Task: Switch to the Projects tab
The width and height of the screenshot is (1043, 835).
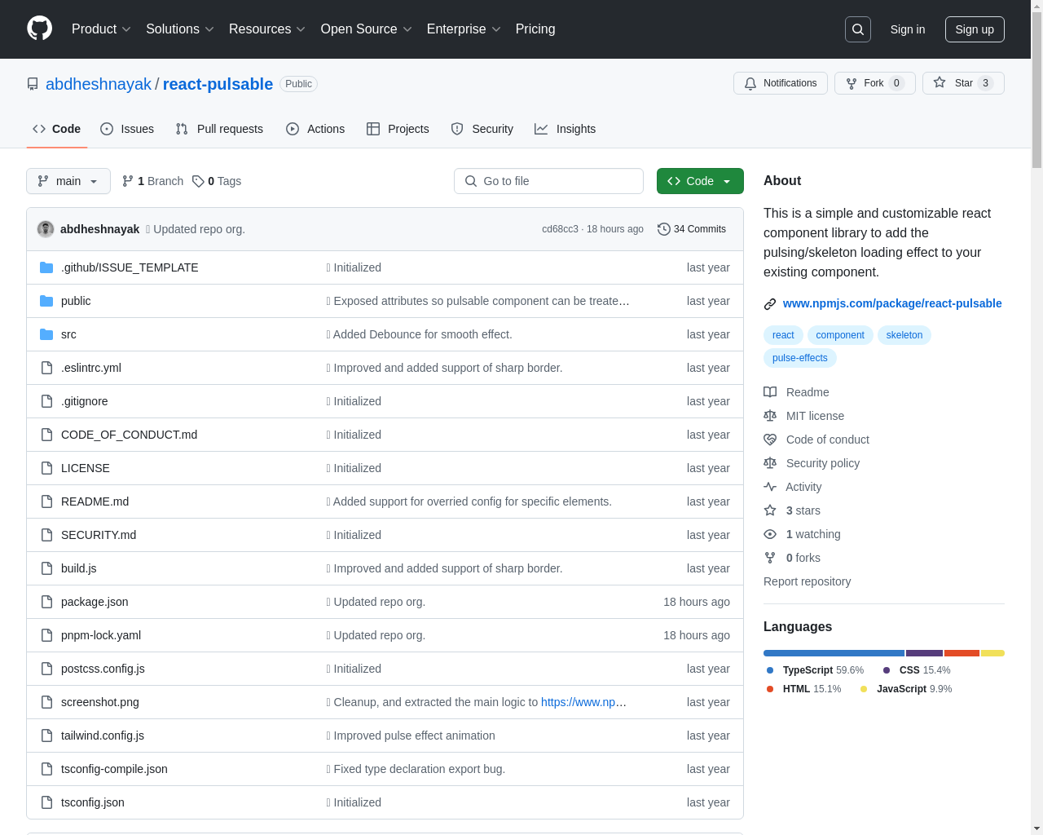Action: (398, 129)
